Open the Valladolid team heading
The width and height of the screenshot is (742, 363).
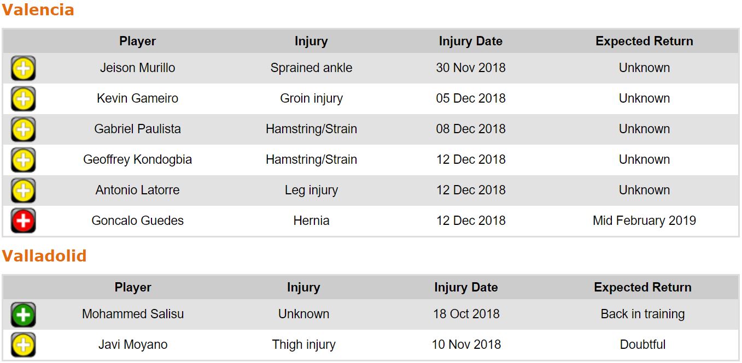(x=44, y=256)
